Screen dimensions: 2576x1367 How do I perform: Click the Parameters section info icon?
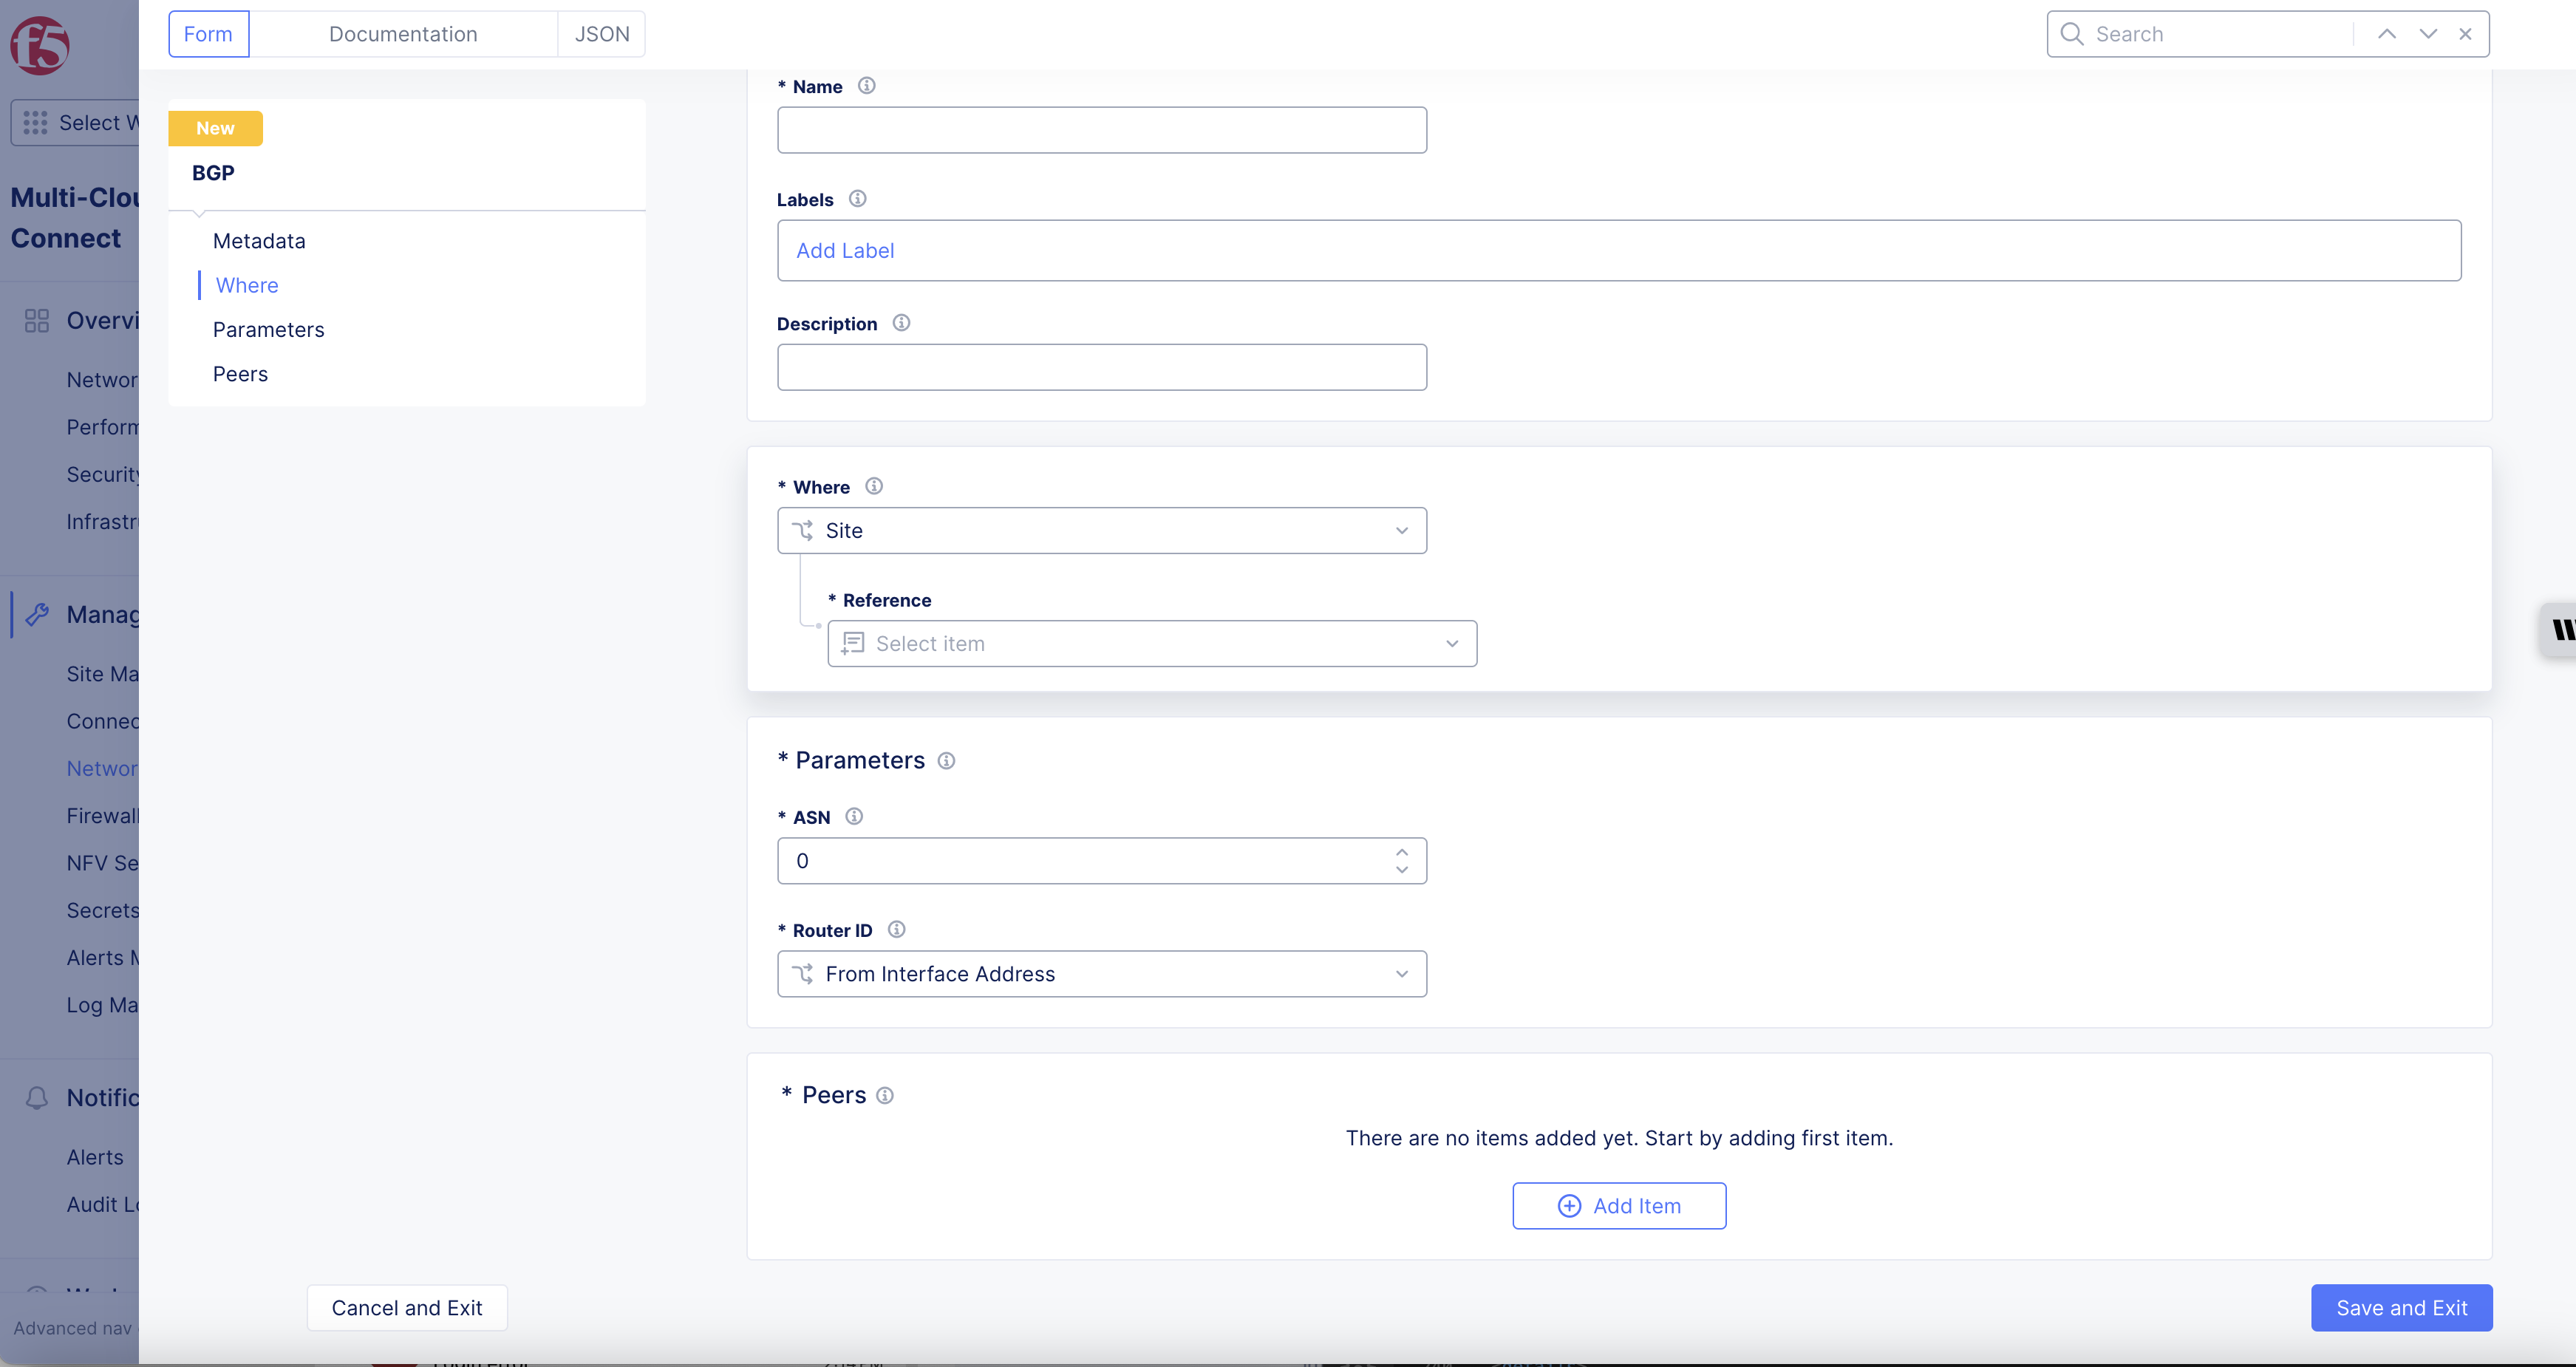(x=946, y=761)
